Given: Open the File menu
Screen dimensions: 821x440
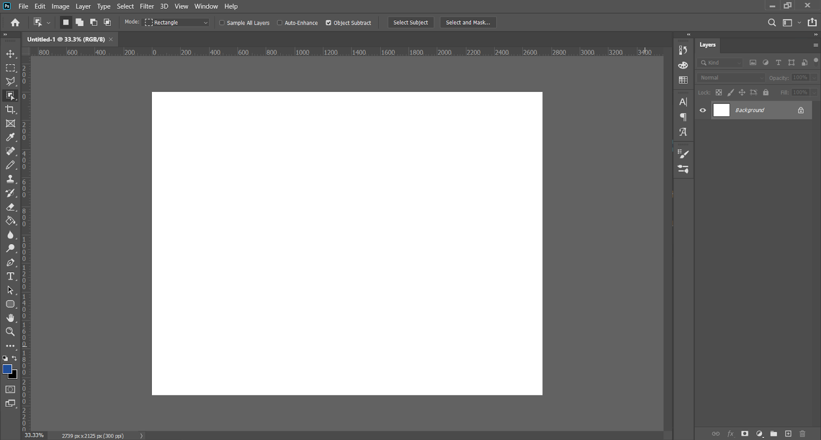Looking at the screenshot, I should coord(23,6).
